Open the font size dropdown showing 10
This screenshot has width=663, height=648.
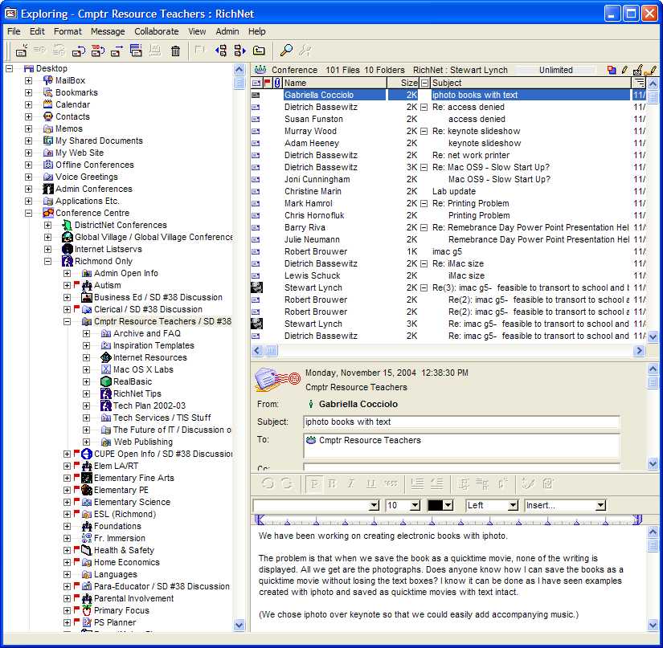coord(415,506)
